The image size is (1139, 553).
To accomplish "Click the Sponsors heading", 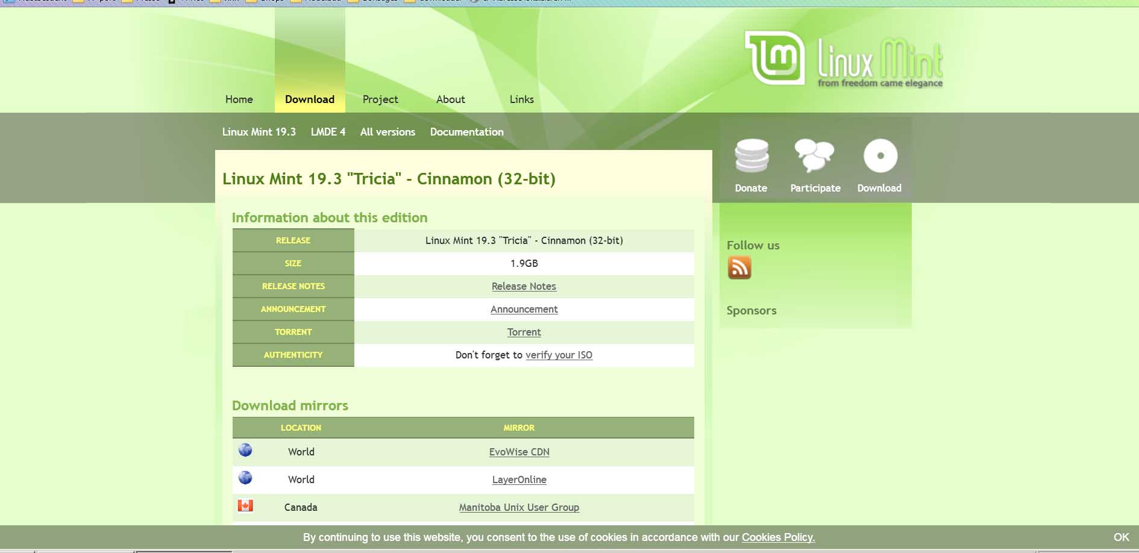I will [751, 311].
